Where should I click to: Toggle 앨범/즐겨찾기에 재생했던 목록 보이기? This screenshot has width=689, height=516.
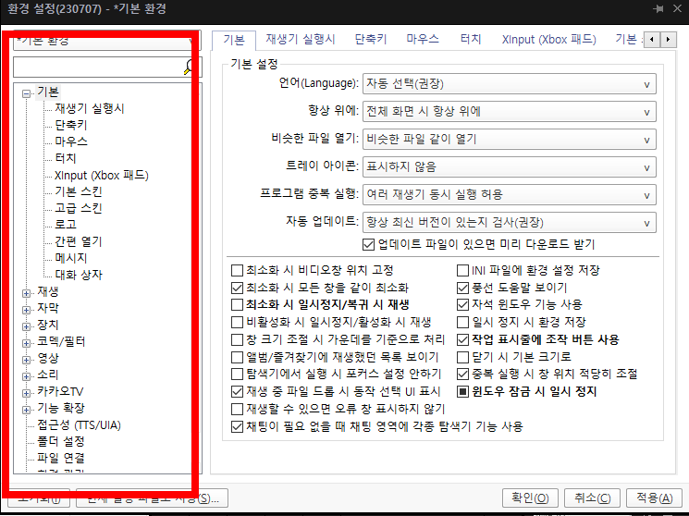click(238, 357)
